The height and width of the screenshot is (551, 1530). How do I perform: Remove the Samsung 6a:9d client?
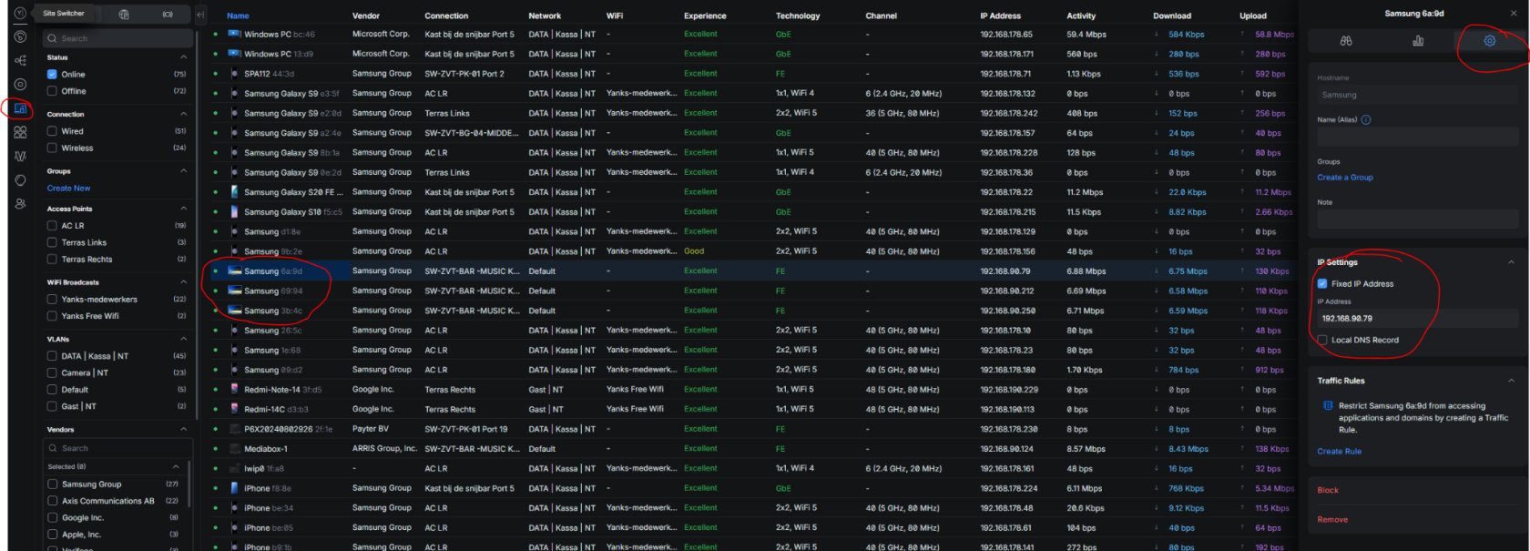[x=1332, y=520]
